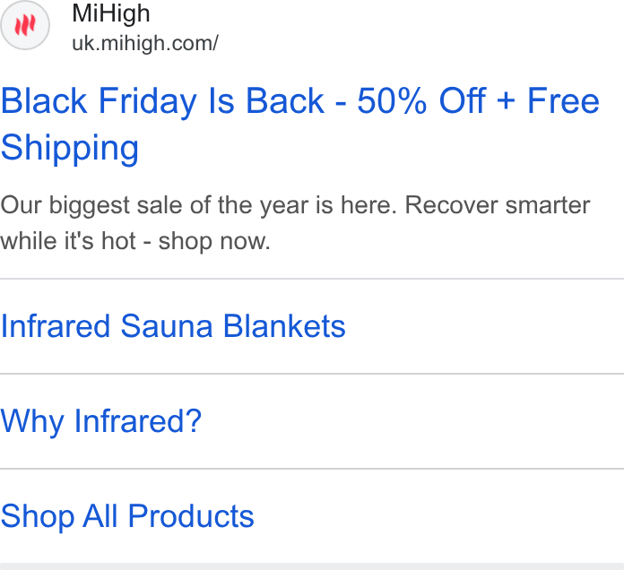Open the Black Friday Is Back headline link
This screenshot has width=624, height=570.
click(300, 124)
